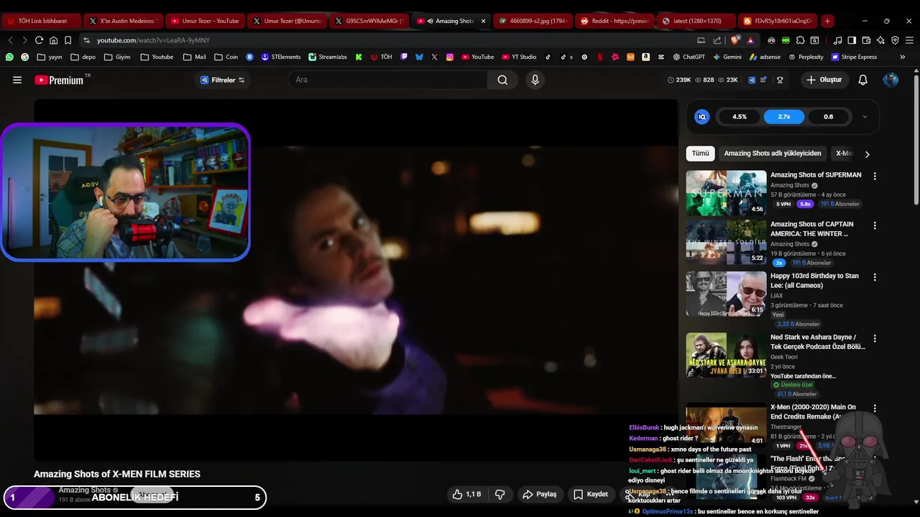Click the Happy 103rd Birthday to Stan Lee title

(814, 281)
